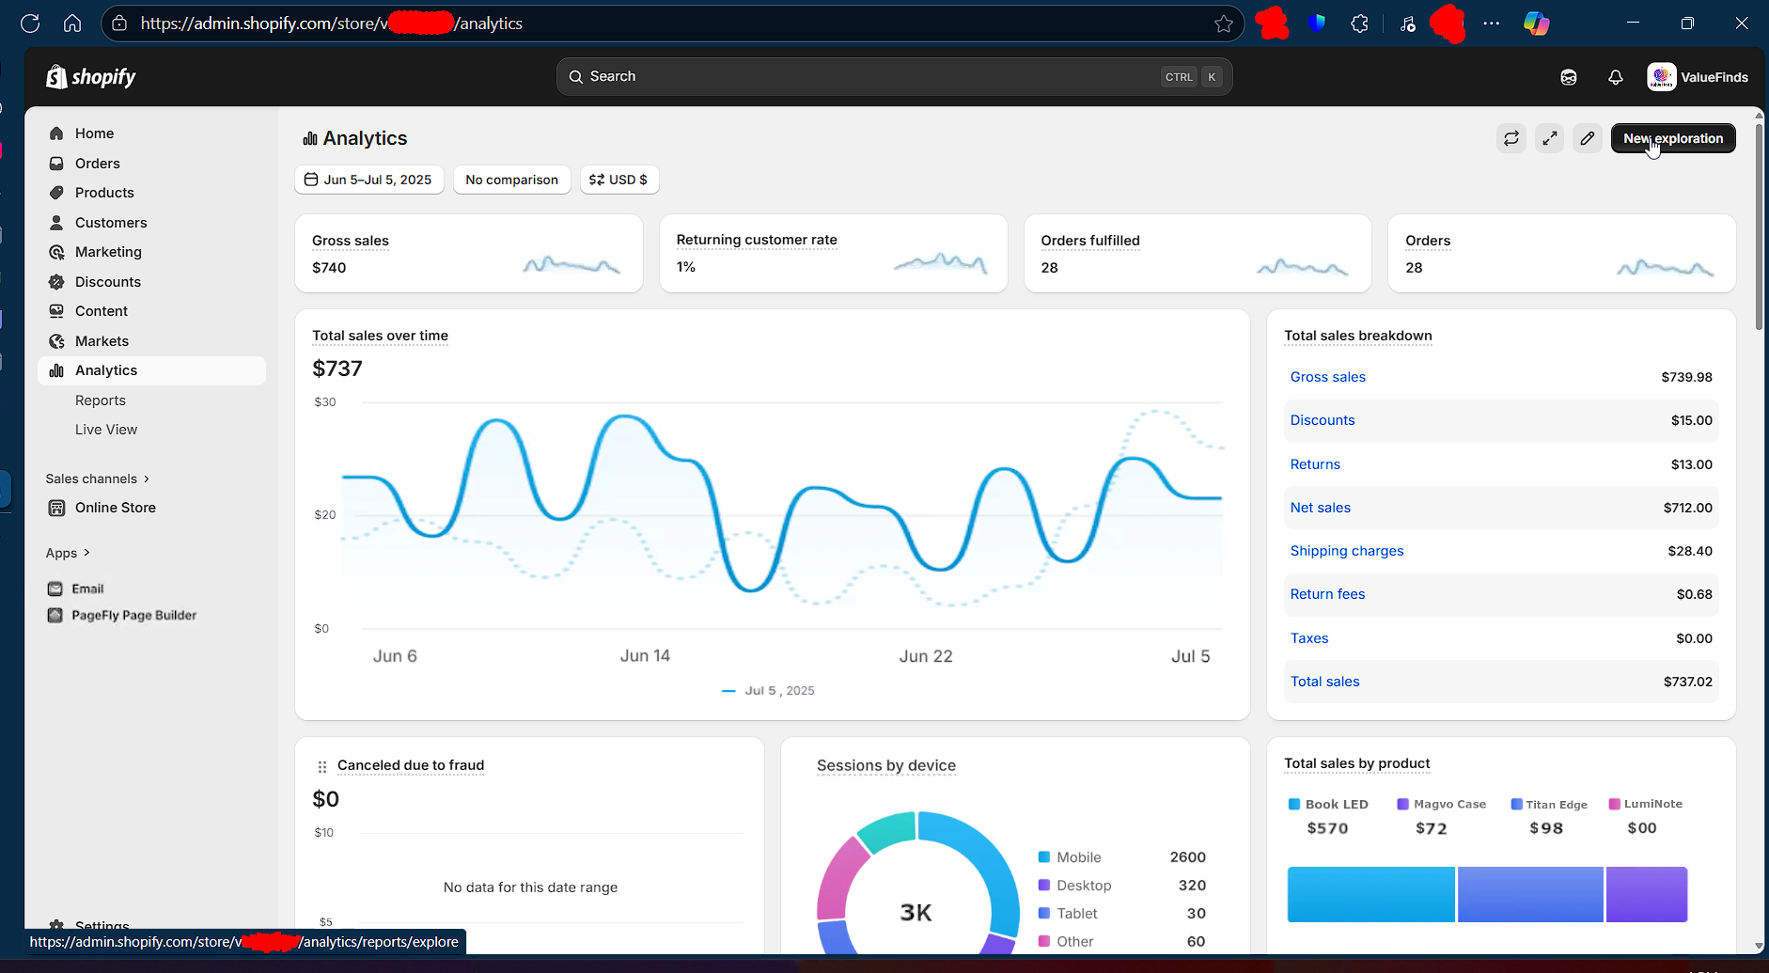Click Sessions by device title

point(885,765)
